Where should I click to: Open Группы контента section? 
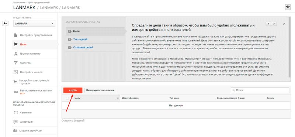pos(30,54)
